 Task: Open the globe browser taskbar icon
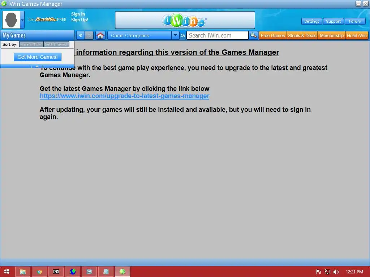[x=73, y=272]
